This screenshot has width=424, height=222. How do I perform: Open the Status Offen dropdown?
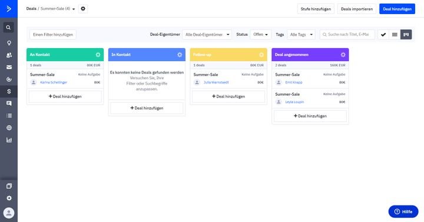point(260,35)
